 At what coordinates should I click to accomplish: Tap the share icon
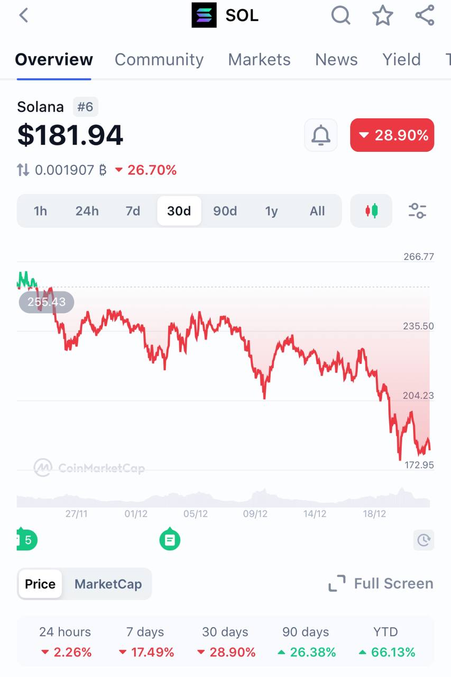[425, 15]
